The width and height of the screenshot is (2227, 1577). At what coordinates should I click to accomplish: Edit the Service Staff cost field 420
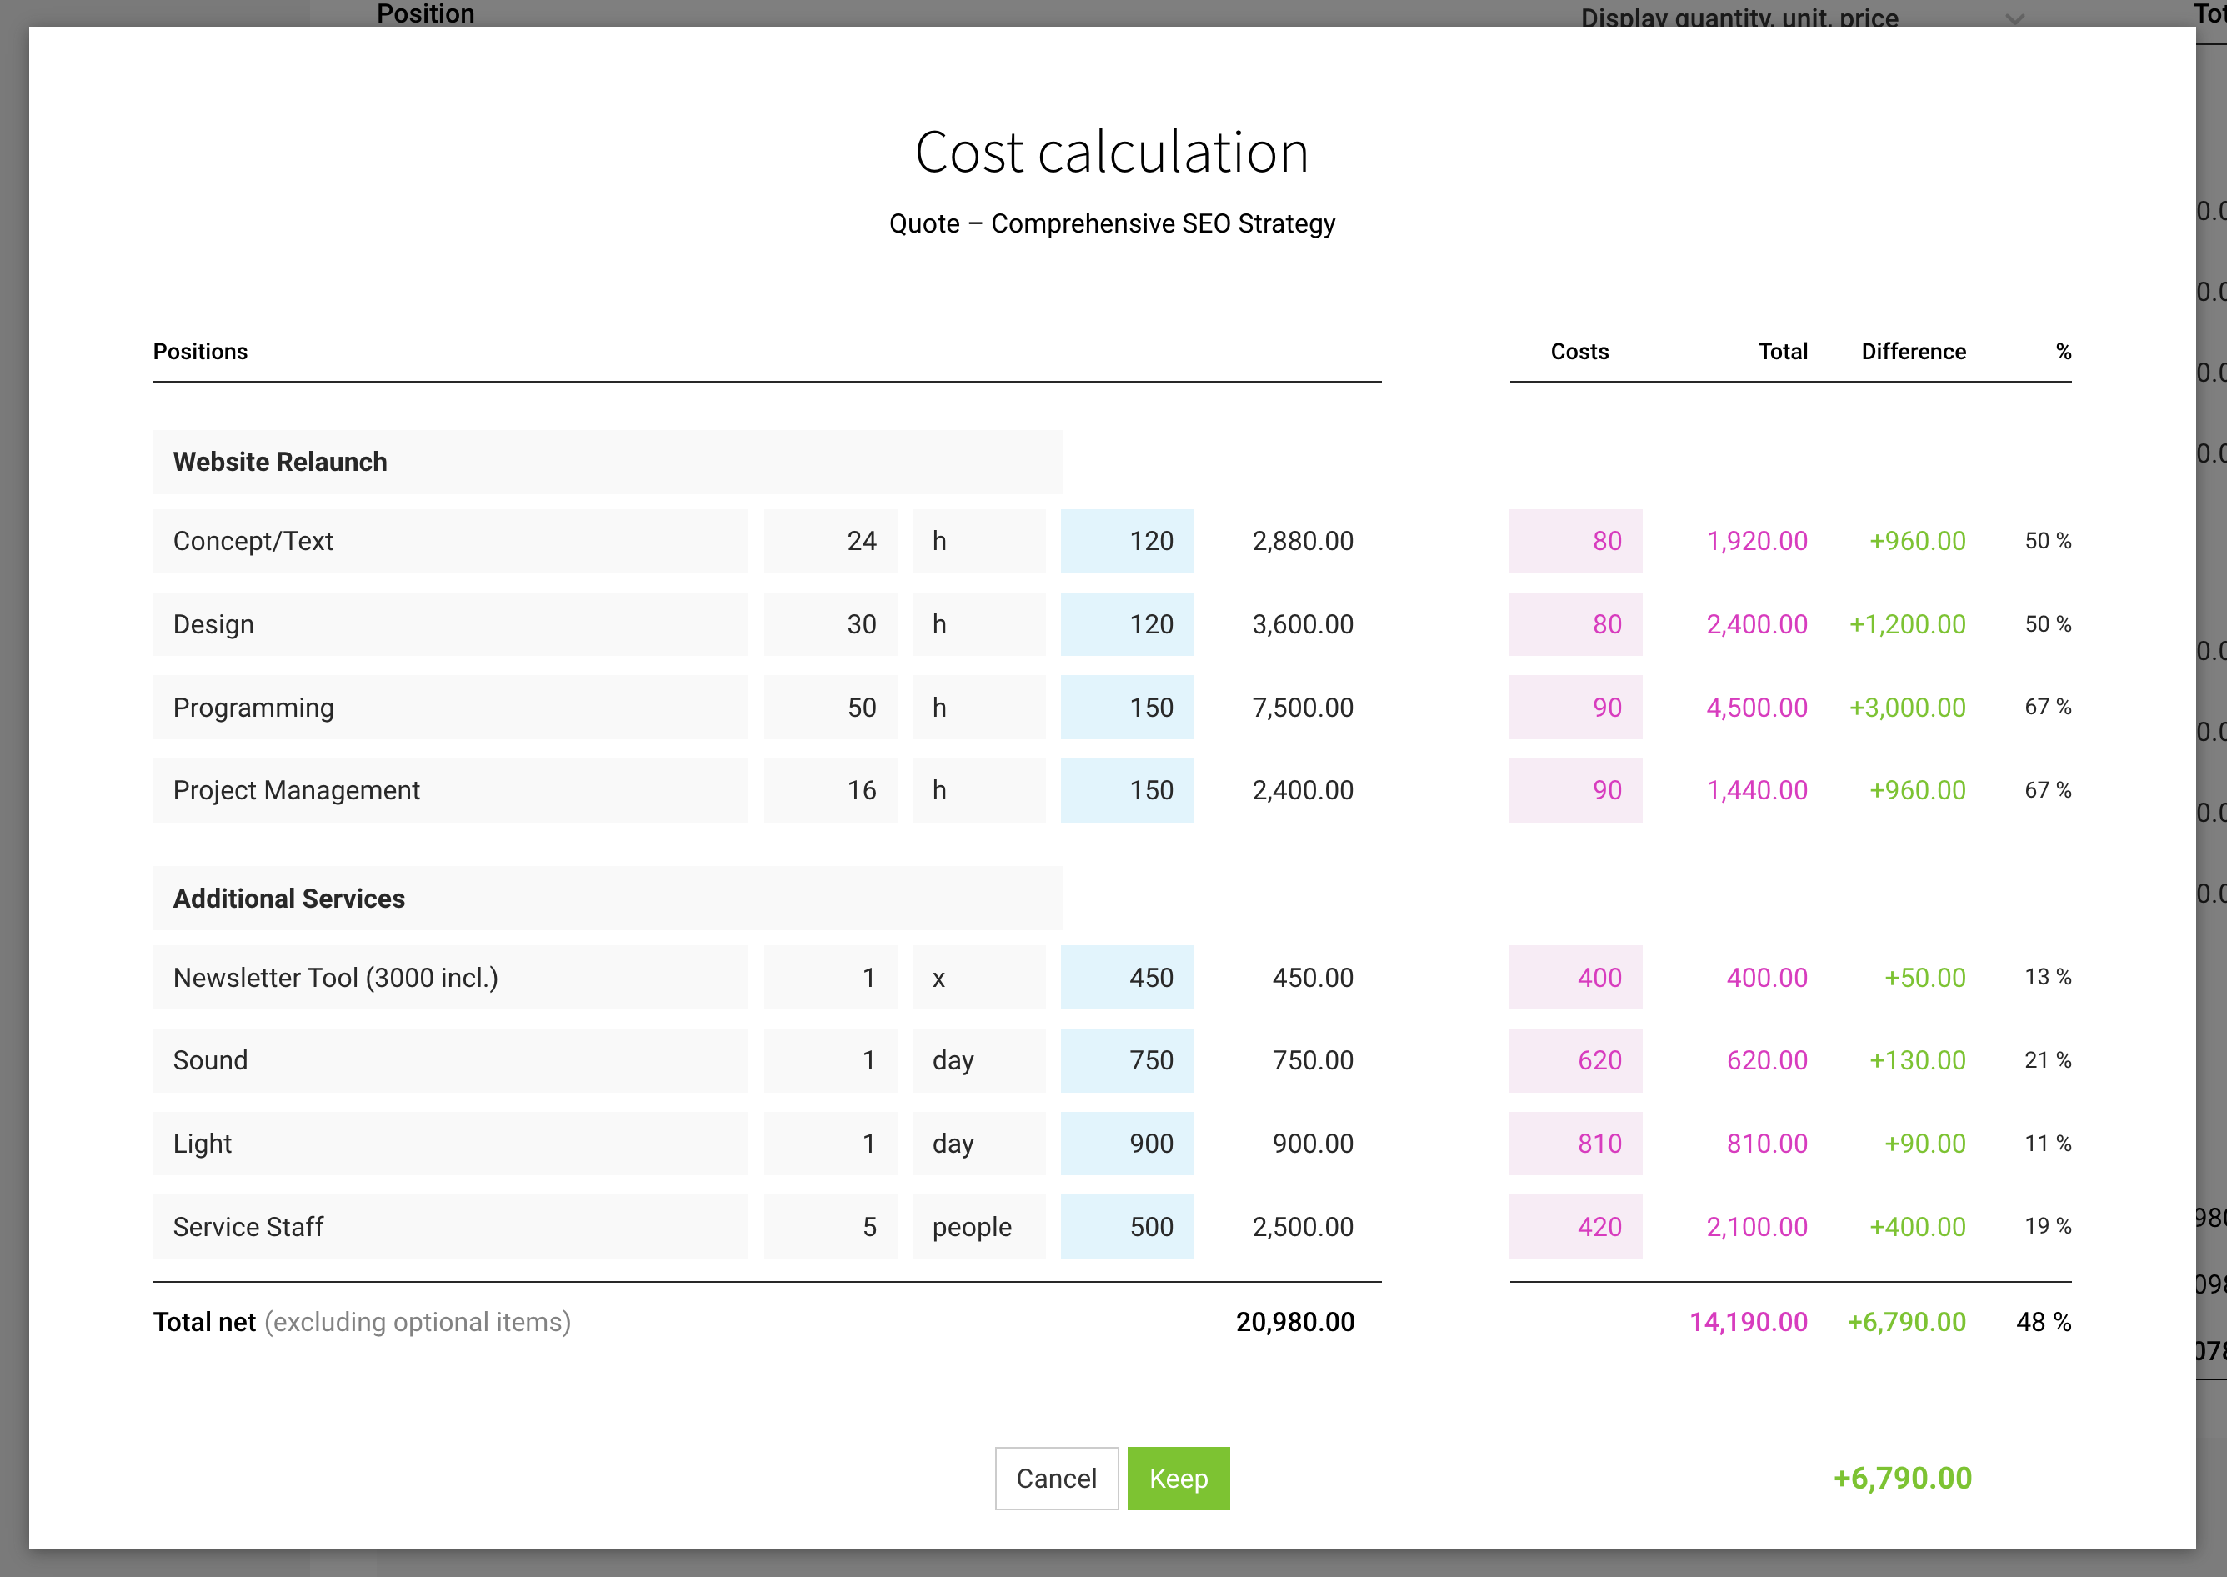[1575, 1226]
